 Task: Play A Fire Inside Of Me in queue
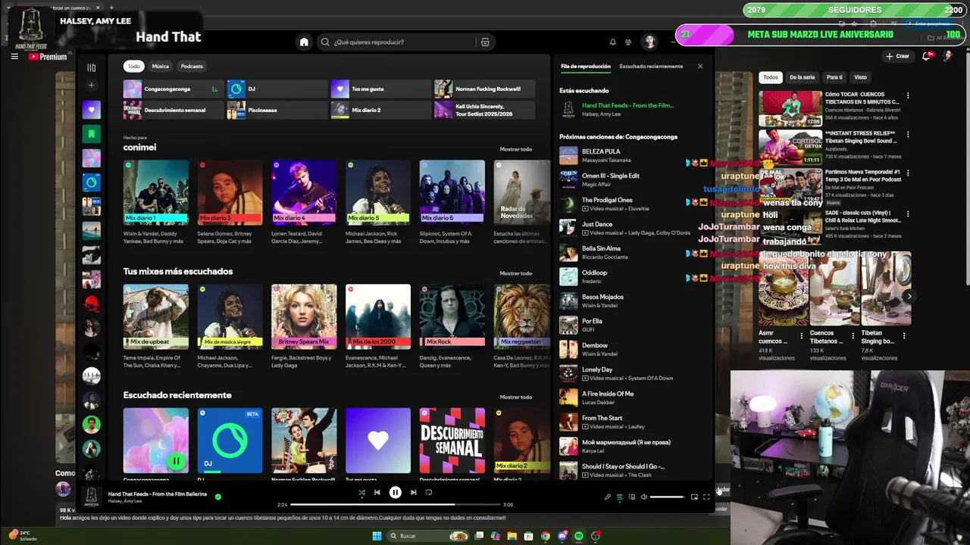(x=568, y=397)
